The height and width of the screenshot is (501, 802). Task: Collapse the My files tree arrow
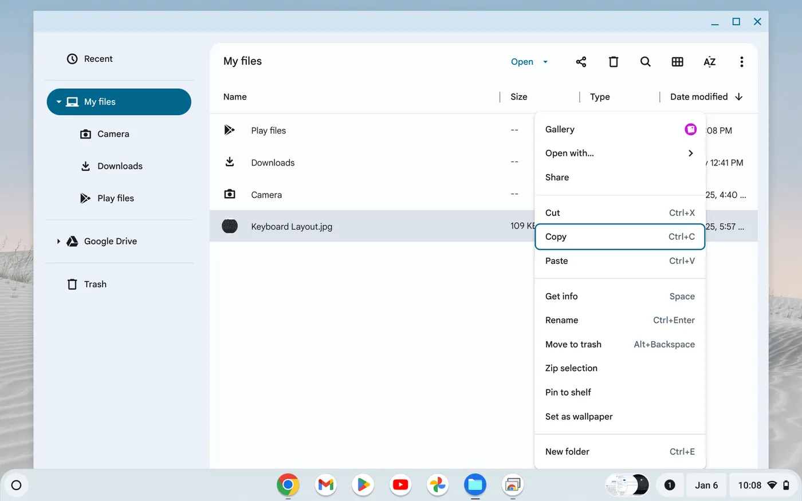click(x=58, y=102)
